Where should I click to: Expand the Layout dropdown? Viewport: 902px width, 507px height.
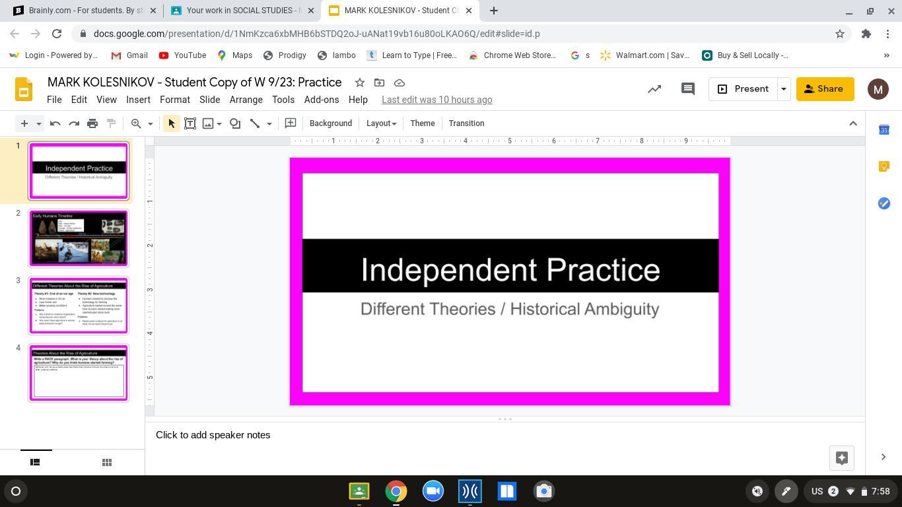(381, 123)
